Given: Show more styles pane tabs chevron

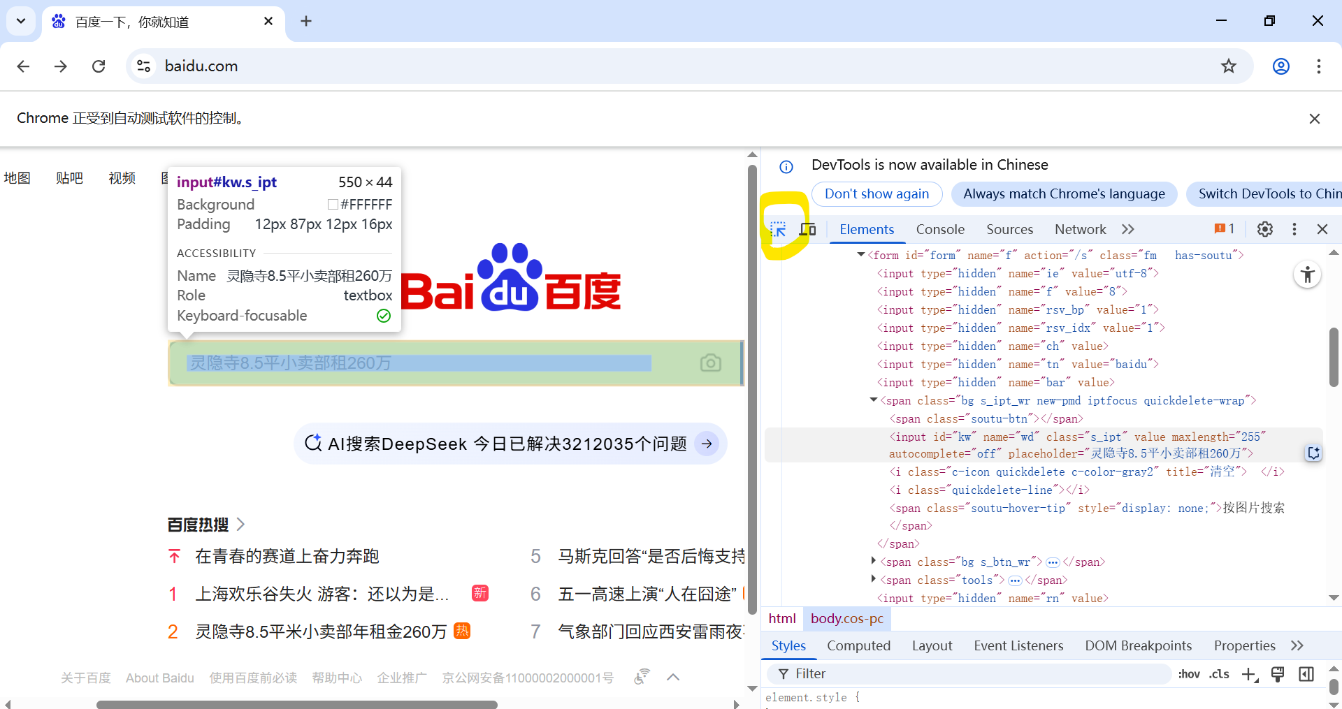Looking at the screenshot, I should point(1297,645).
